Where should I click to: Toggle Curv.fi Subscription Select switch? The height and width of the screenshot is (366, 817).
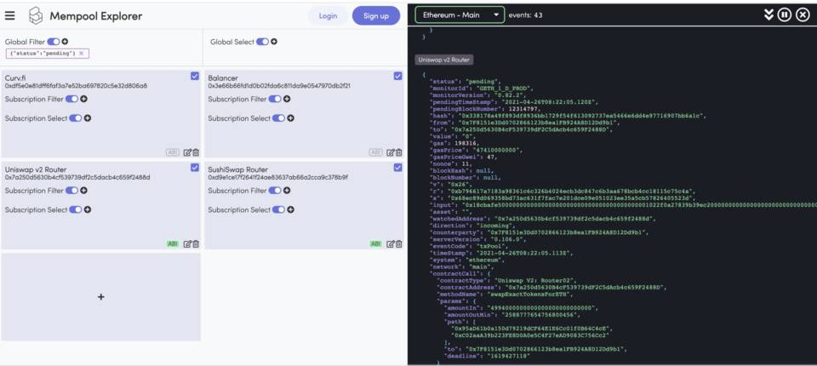click(x=76, y=118)
